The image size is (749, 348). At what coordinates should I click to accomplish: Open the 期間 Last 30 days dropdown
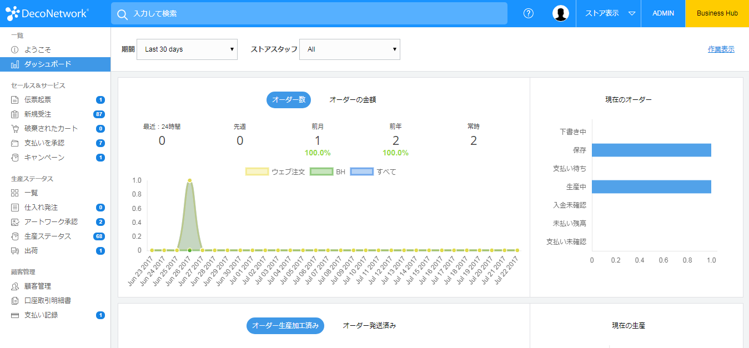(x=187, y=49)
